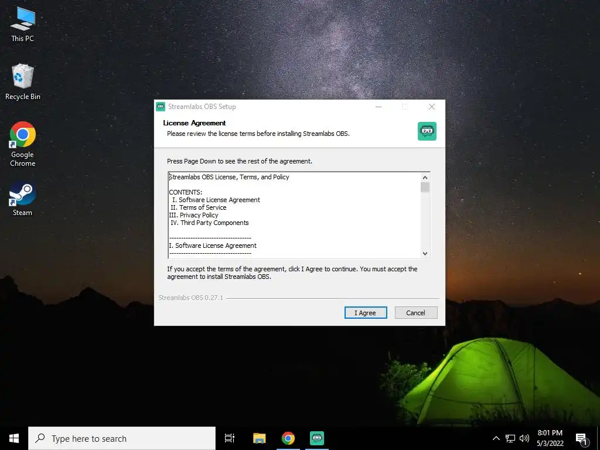The image size is (600, 450).
Task: Open the notification Action Center
Action: coord(582,438)
